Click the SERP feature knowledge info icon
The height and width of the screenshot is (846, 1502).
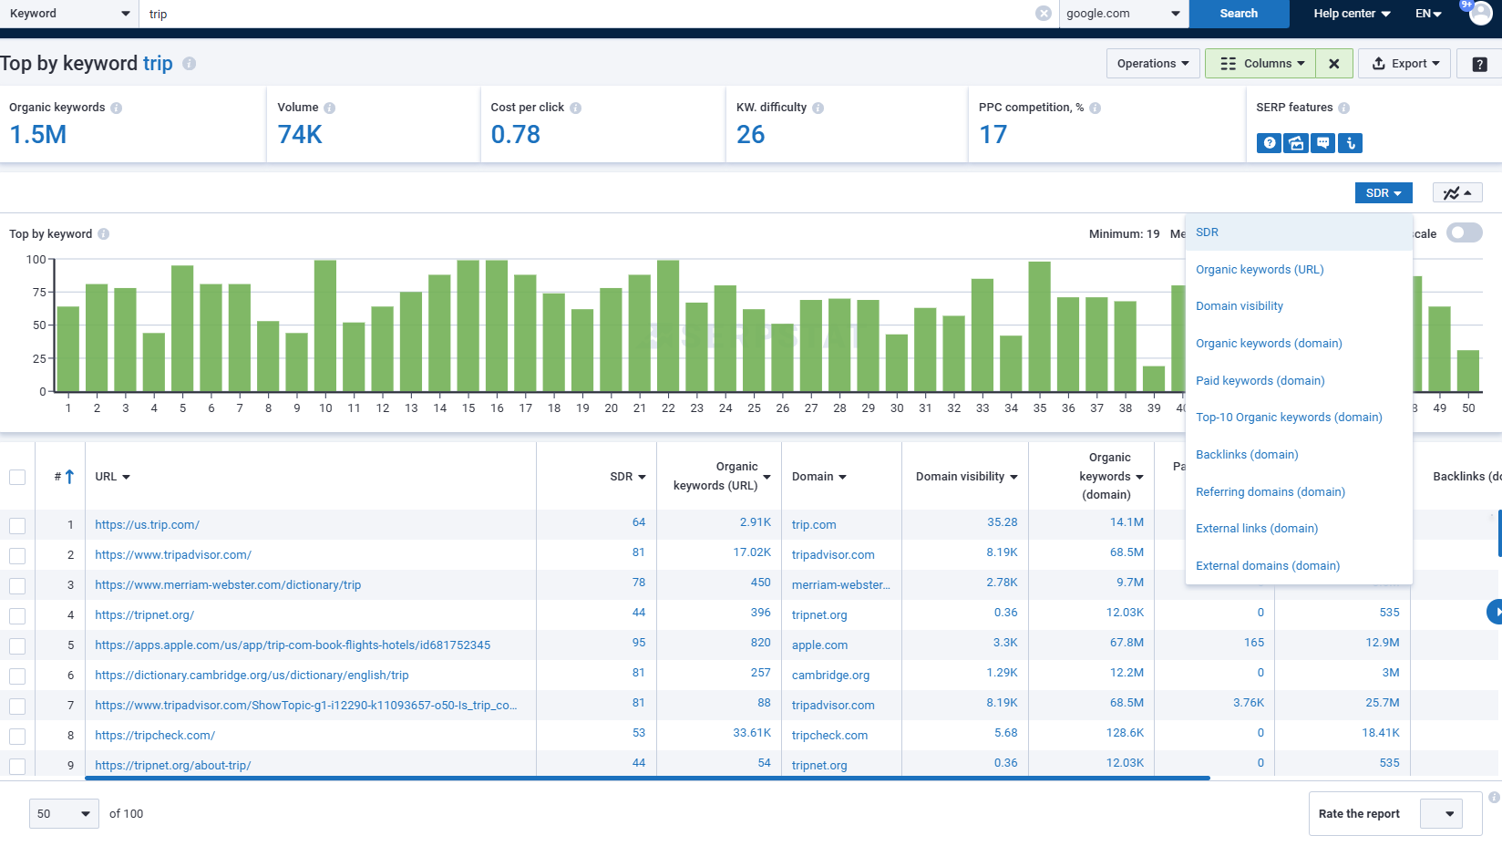(1350, 143)
